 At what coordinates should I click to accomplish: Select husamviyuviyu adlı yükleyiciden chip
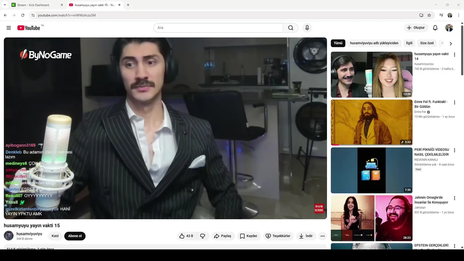374,43
